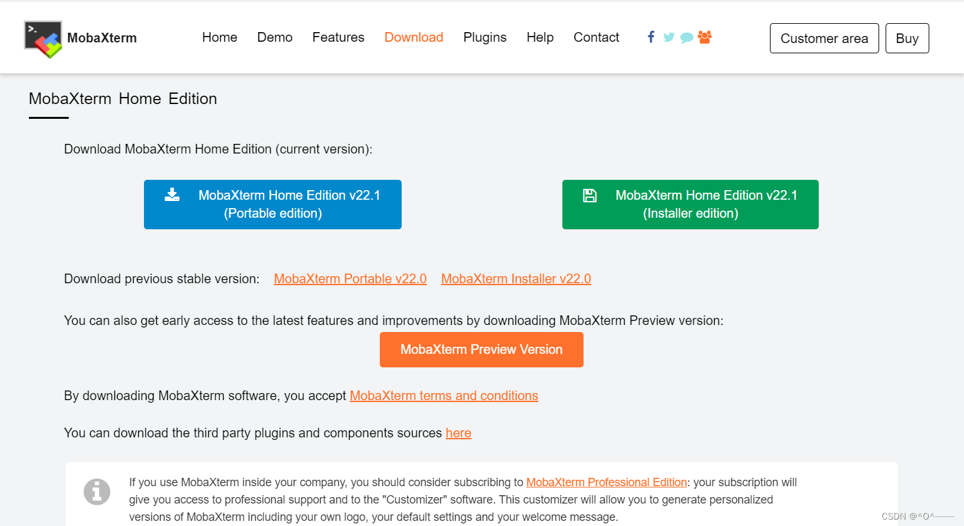Viewport: 964px width, 526px height.
Task: Click the chat bubble icon
Action: (x=687, y=38)
